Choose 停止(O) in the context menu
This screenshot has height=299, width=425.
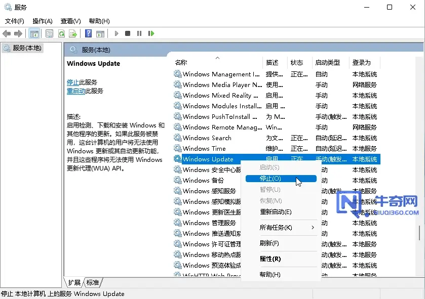point(270,179)
